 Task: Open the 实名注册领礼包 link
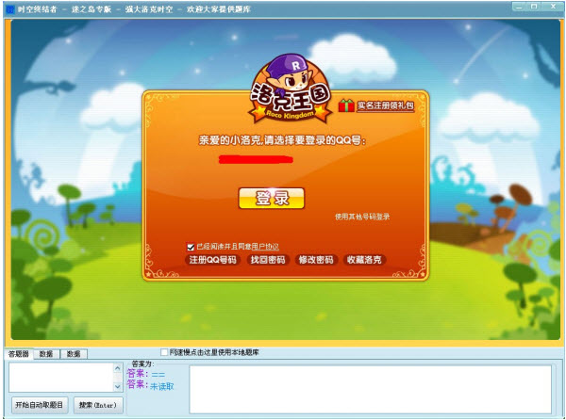tap(385, 105)
